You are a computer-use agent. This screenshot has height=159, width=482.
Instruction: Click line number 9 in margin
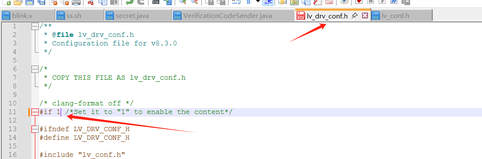pos(15,95)
